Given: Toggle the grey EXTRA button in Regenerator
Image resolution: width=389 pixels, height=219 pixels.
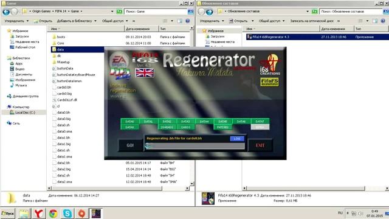Looking at the screenshot, I should (260, 127).
